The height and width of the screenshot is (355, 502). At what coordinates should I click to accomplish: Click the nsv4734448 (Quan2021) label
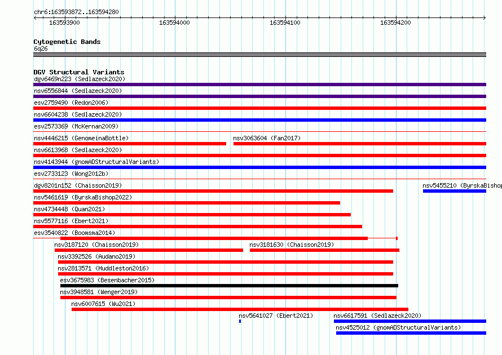69,209
